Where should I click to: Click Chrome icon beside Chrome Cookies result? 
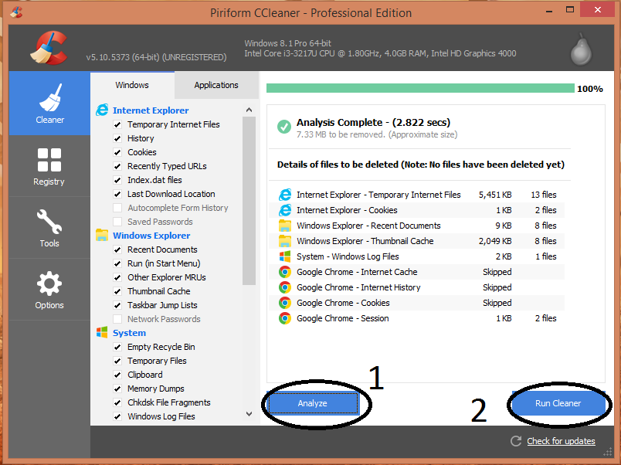[x=285, y=303]
